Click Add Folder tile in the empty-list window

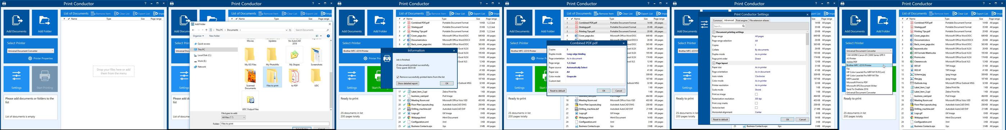point(45,23)
